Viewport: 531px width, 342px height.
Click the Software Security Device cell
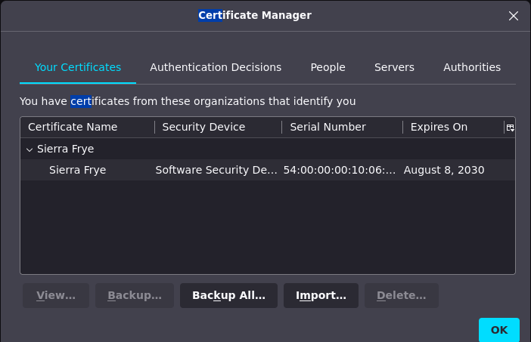click(216, 170)
